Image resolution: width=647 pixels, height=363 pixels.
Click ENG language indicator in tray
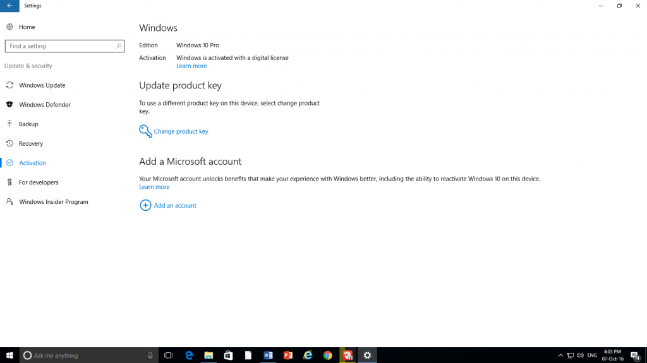(x=592, y=355)
